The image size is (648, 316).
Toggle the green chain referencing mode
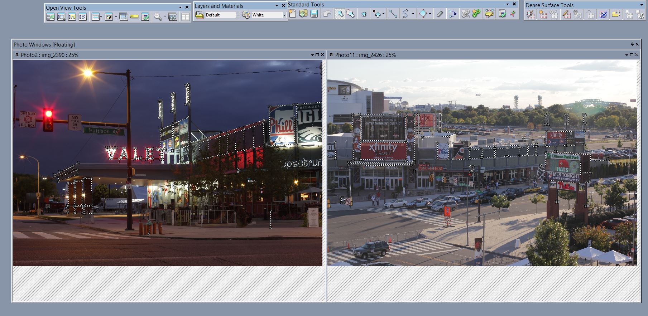point(476,14)
